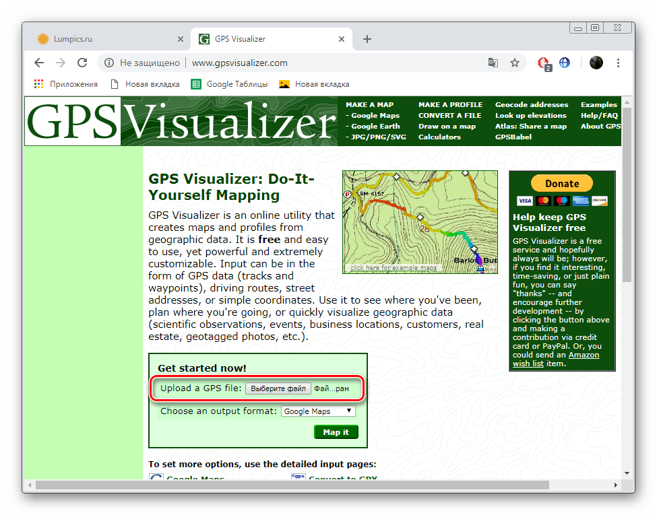Open new tab with plus button
The height and width of the screenshot is (515, 657).
click(367, 39)
